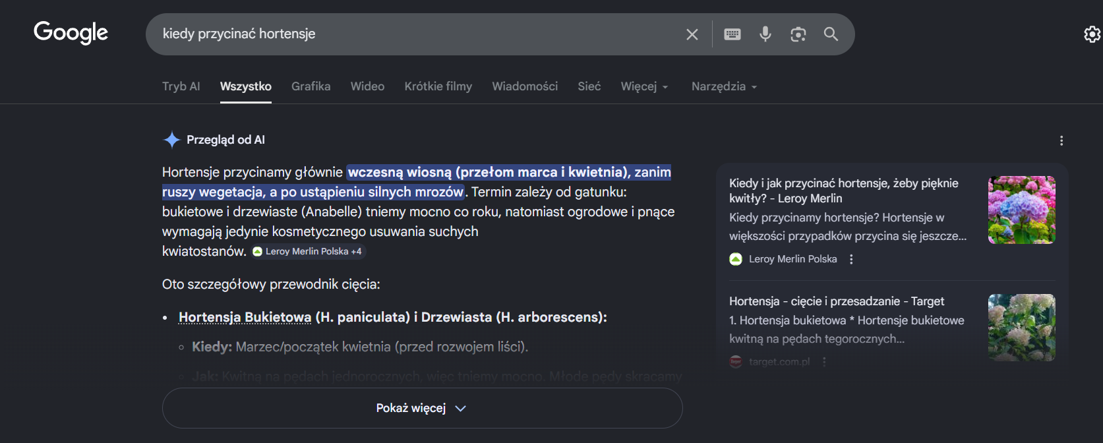The image size is (1103, 443).
Task: Switch to the Grafika tab
Action: (x=311, y=86)
